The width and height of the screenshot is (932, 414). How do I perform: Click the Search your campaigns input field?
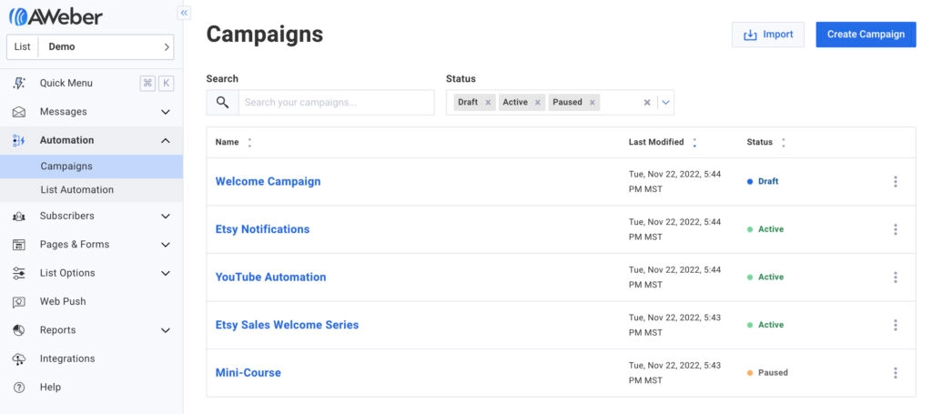[x=335, y=103]
